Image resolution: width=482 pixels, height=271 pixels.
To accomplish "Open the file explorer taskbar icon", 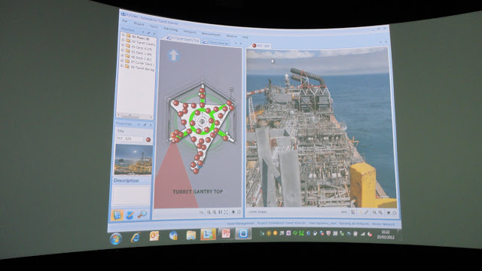I will click(x=191, y=236).
